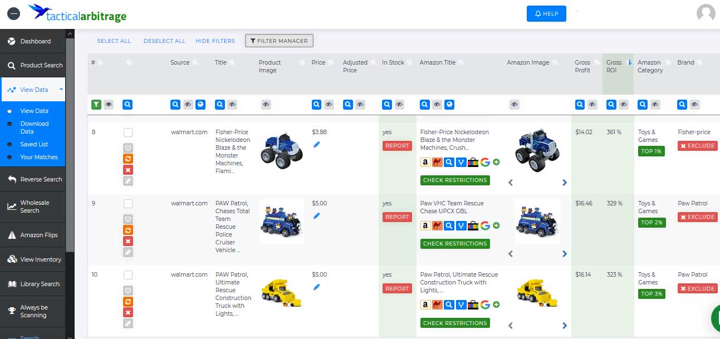Viewport: 720px width, 339px height.
Task: Toggle visibility eye for the # column
Action: [x=109, y=104]
